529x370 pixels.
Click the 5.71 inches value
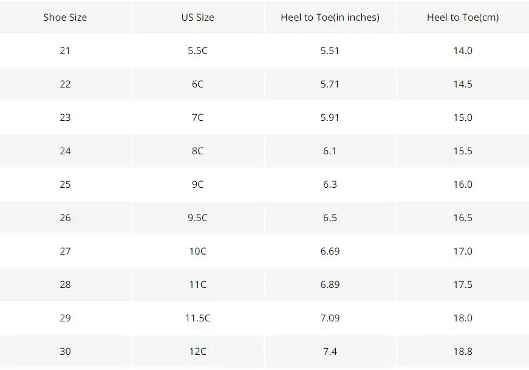point(330,84)
